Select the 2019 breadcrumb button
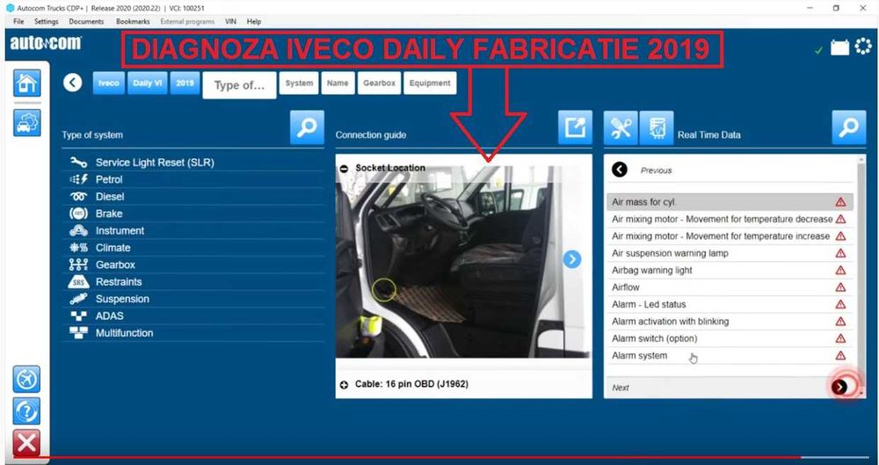The width and height of the screenshot is (879, 465). [x=185, y=83]
